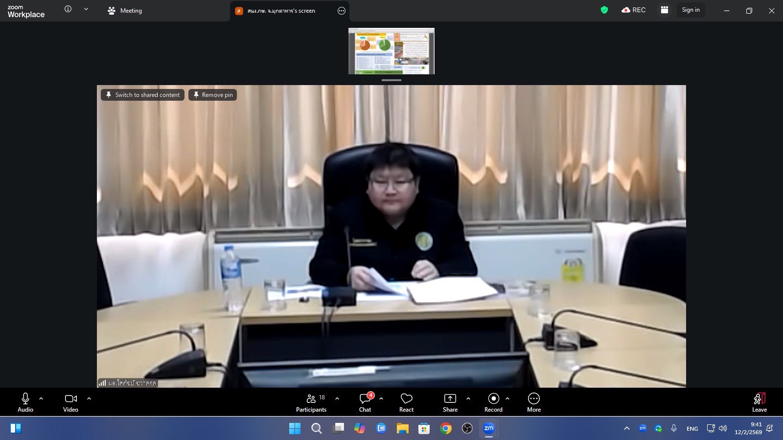Open the view layout grid icon

[664, 10]
